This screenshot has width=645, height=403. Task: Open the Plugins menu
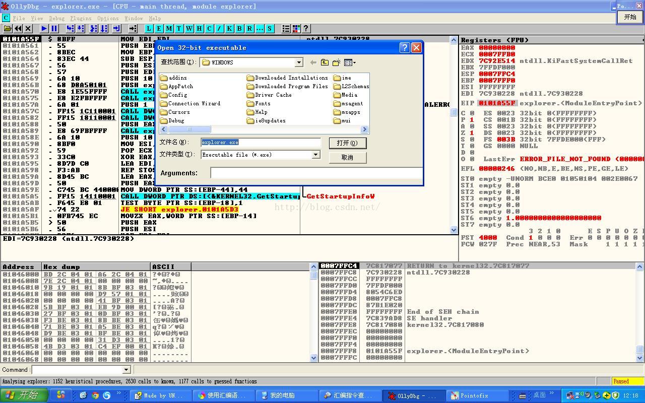tap(81, 18)
